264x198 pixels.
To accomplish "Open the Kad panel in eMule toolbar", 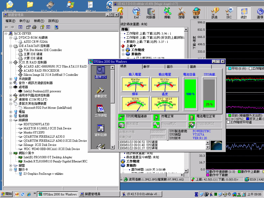I will click(136, 13).
